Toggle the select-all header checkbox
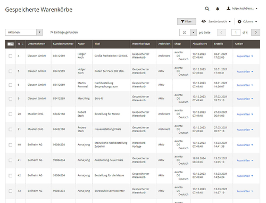The width and height of the screenshot is (266, 203). pyautogui.click(x=11, y=44)
